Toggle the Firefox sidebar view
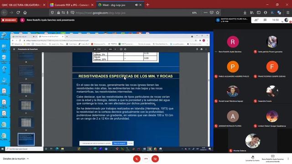The image size is (292, 164). (259, 13)
